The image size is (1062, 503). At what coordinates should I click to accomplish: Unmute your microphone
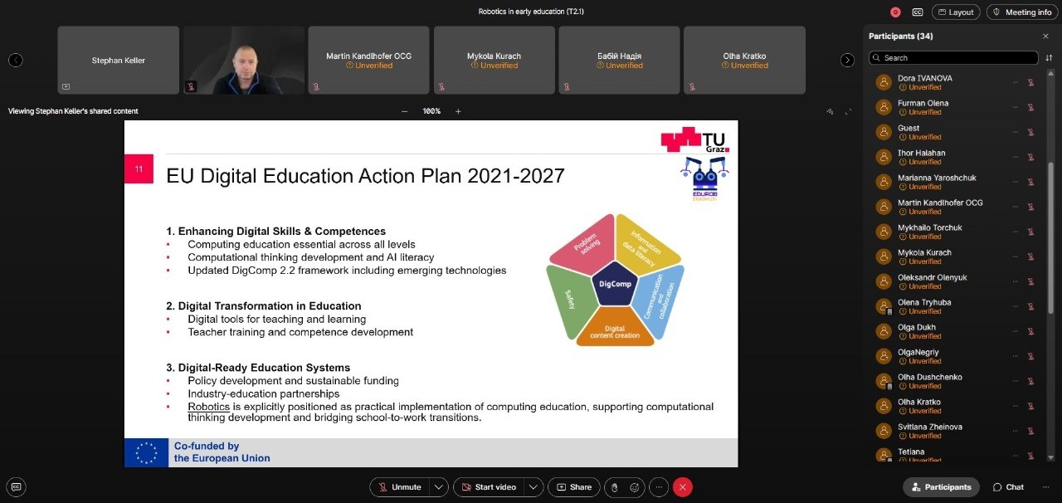coord(399,487)
